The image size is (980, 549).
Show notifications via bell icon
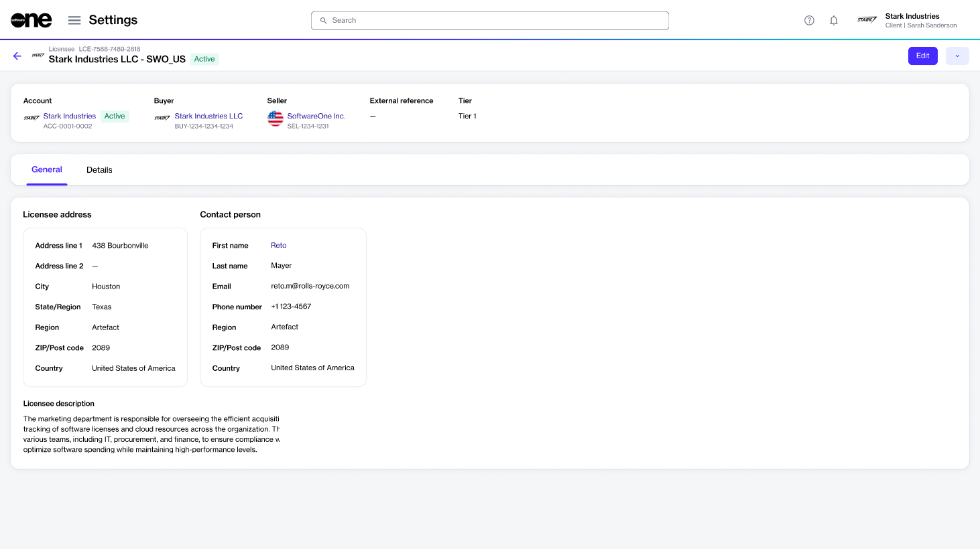[833, 20]
